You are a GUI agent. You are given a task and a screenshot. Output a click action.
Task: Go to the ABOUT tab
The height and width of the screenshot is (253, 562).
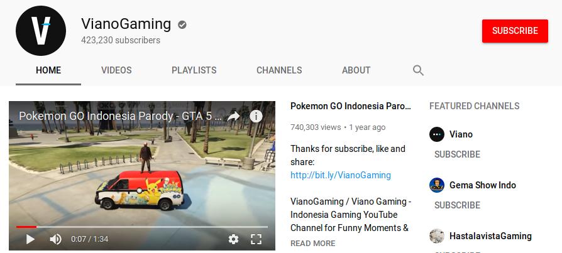pyautogui.click(x=356, y=70)
